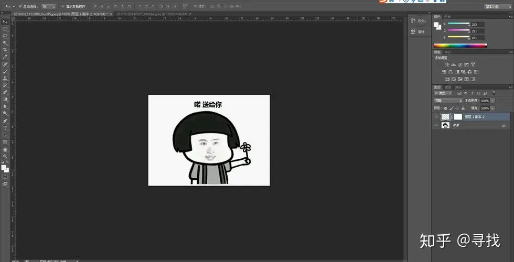Open the layer filter type dropdown

443,94
